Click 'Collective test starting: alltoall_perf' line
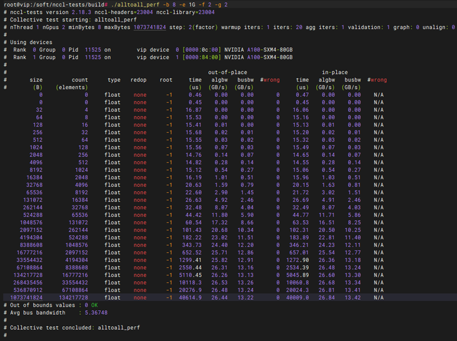This screenshot has height=341, width=457. coord(73,20)
